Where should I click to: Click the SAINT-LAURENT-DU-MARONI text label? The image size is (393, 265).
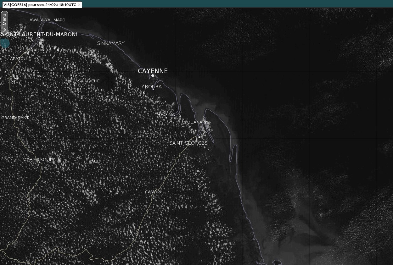(39, 34)
